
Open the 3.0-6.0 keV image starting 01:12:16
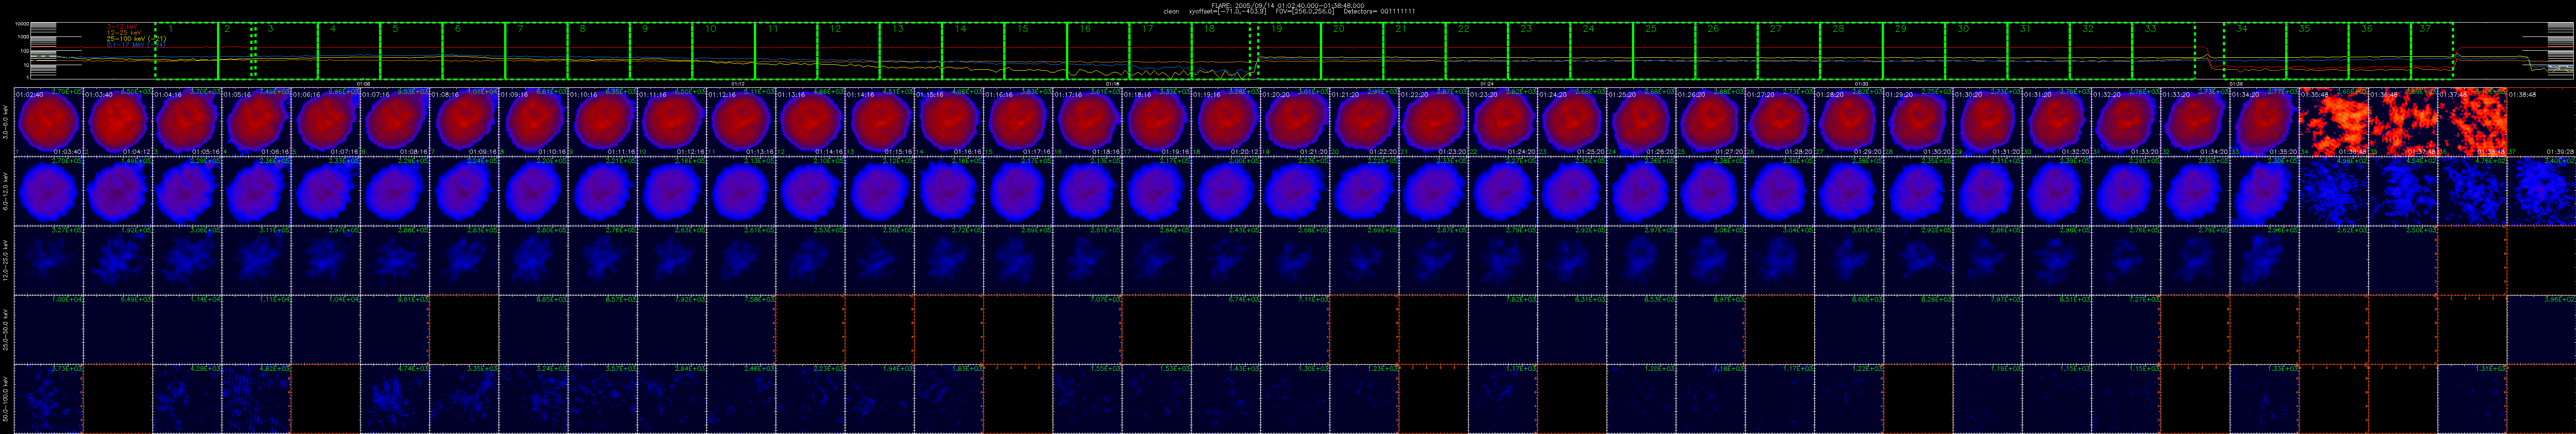741,122
